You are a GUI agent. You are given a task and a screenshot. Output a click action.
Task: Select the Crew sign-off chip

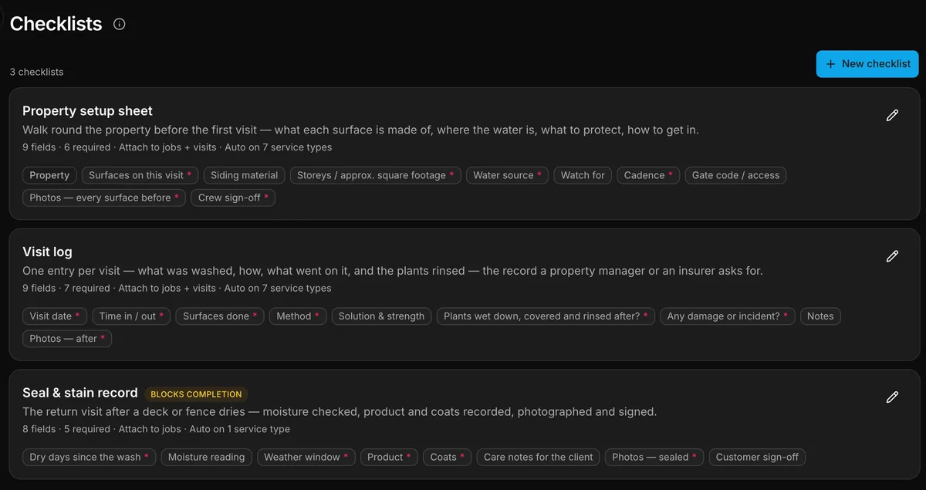tap(234, 198)
